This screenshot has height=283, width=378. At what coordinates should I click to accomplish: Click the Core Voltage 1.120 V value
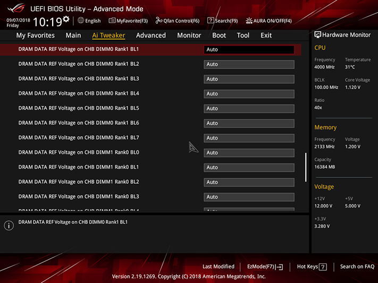pos(352,88)
